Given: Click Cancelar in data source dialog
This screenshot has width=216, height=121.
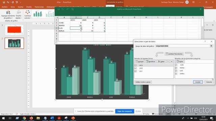Looking at the screenshot, I should 209,82.
